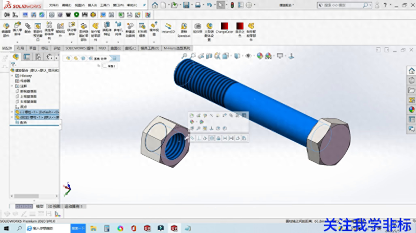Switch to the 运动算例 1 bottom tab
The height and width of the screenshot is (233, 416).
pyautogui.click(x=75, y=206)
